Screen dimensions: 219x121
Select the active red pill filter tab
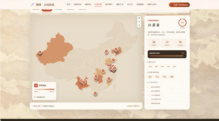point(47,10)
